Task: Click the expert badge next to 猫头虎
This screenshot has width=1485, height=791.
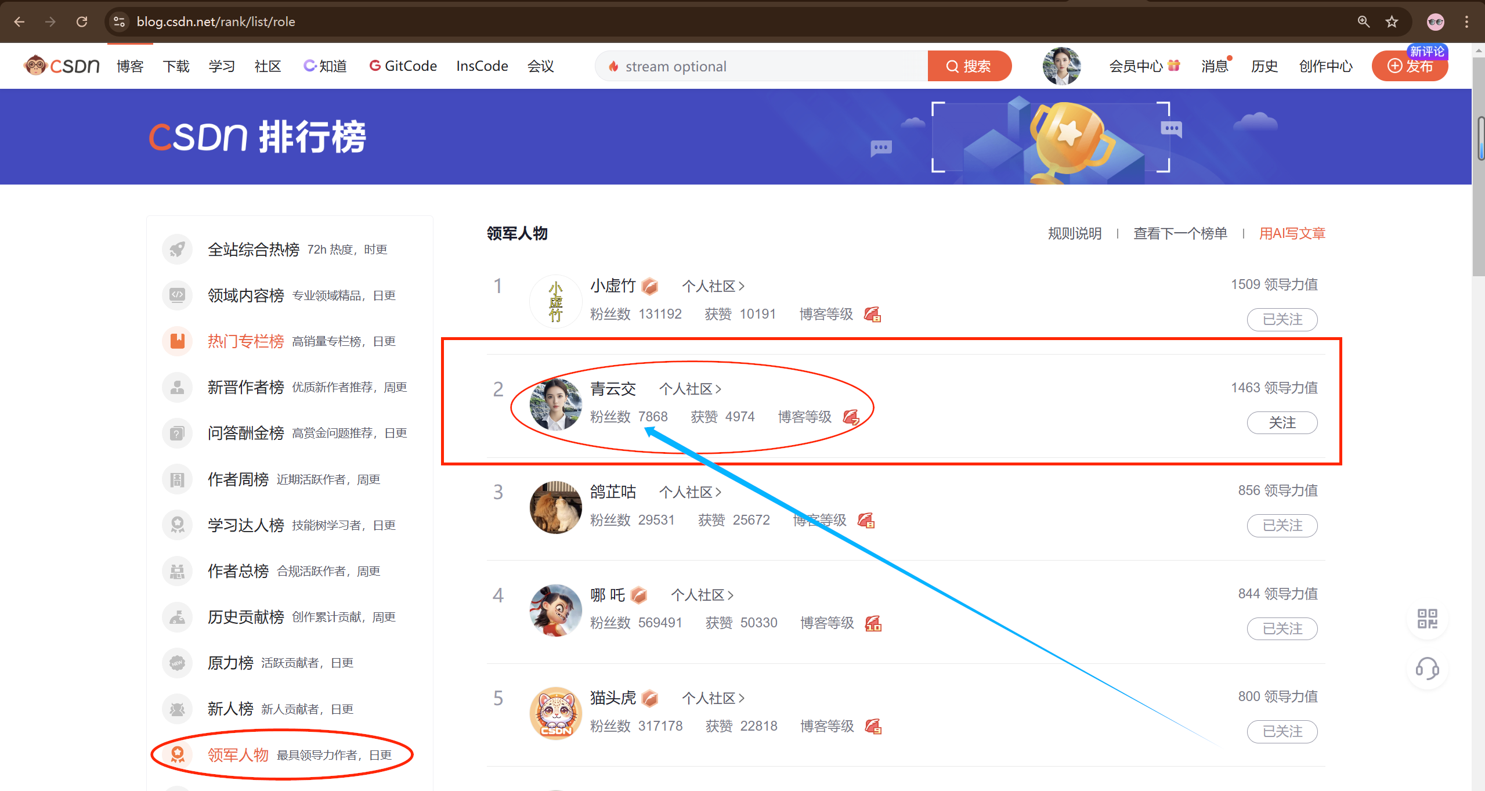Action: click(x=651, y=698)
